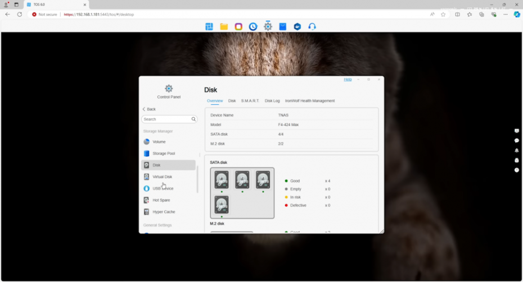523x282 pixels.
Task: Open the Docker hexagon icon in dock
Action: pos(297,26)
